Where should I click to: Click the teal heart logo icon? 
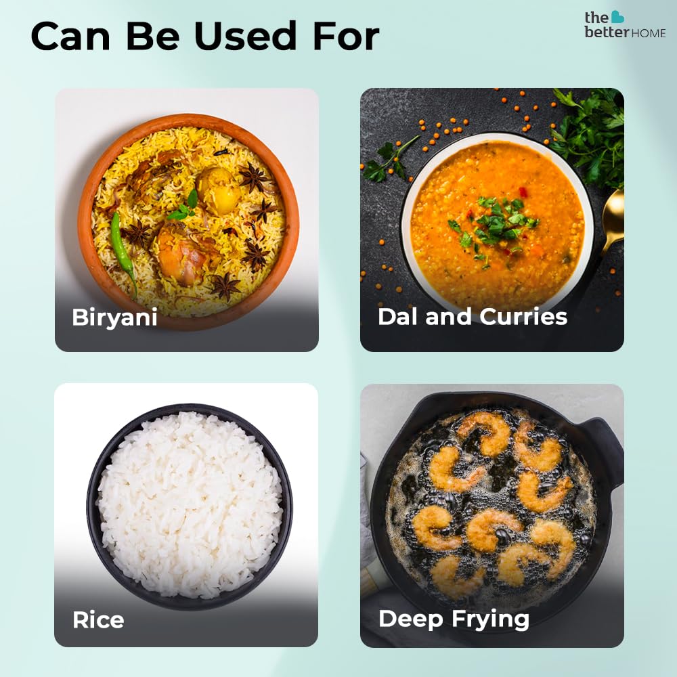(617, 17)
